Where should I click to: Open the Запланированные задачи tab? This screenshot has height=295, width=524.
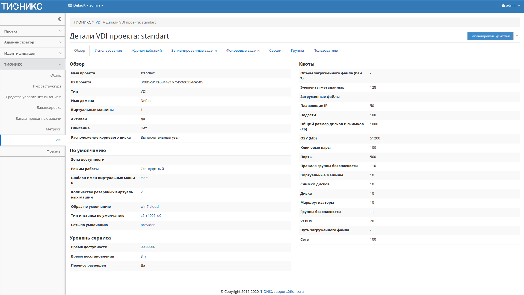(x=194, y=50)
